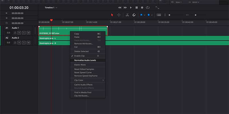Select the Audio 1 track name
This screenshot has height=114, width=229.
pyautogui.click(x=15, y=28)
